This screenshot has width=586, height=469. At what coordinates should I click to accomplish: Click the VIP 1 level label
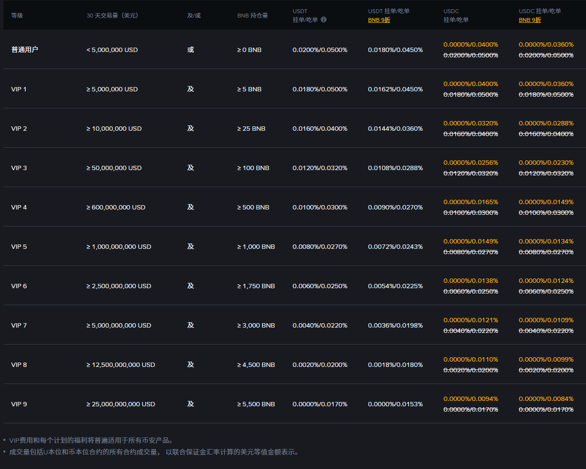[19, 89]
